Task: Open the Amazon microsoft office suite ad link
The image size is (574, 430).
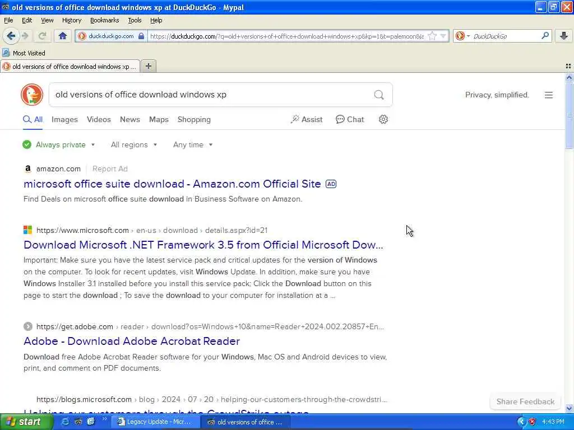Action: point(172,184)
